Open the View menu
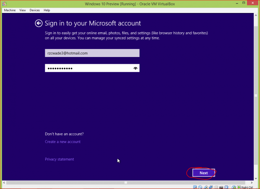This screenshot has height=189, width=260. (x=23, y=10)
